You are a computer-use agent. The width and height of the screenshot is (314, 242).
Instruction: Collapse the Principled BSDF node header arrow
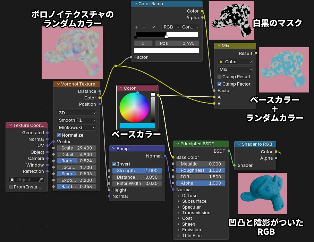point(177,144)
